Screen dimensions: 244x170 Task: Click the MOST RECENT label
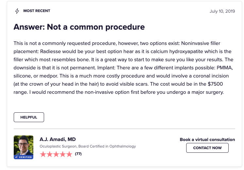37,11
